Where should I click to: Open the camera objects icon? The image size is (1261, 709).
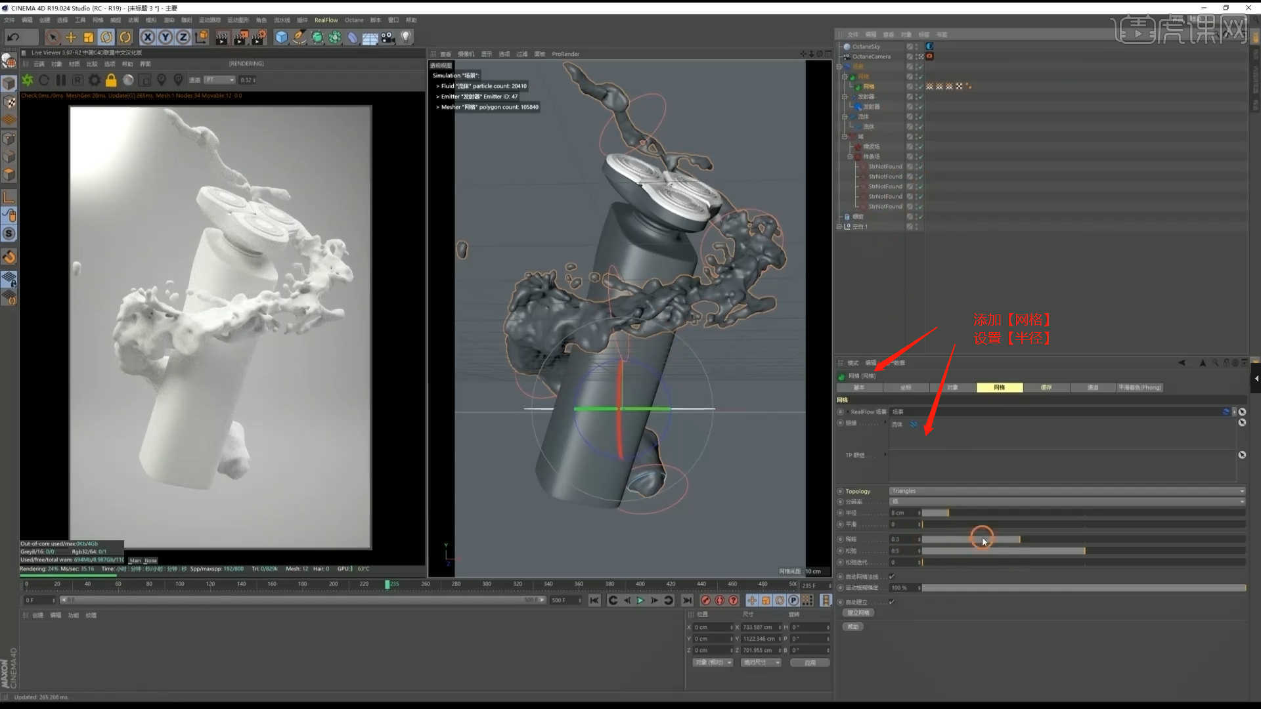click(x=388, y=37)
